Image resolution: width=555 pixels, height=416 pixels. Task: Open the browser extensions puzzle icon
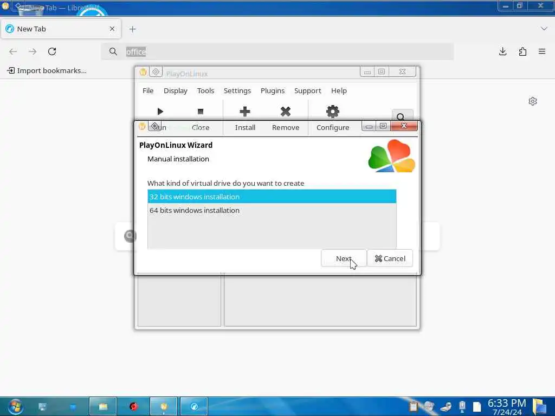(x=522, y=51)
